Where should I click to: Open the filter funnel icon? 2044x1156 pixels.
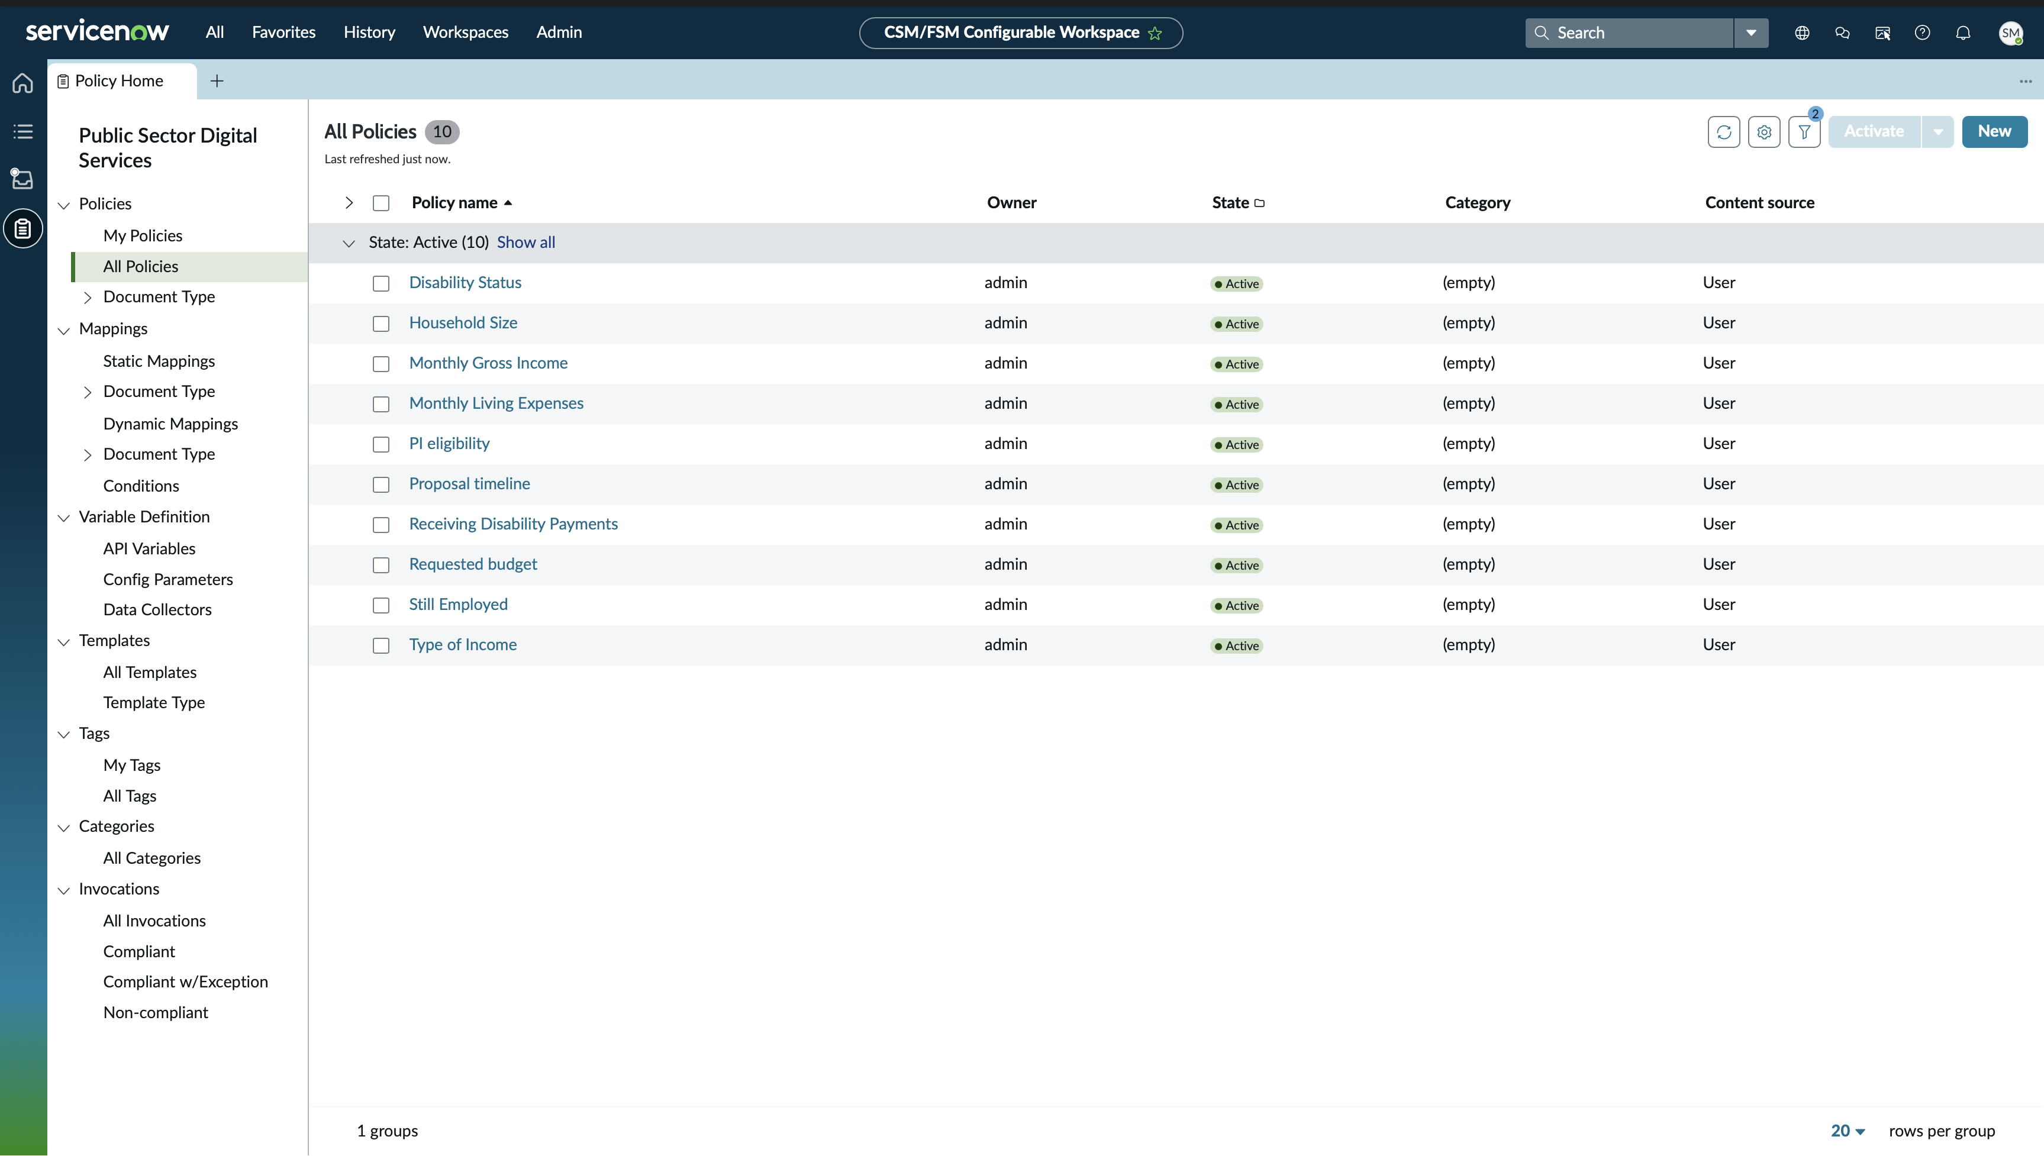coord(1804,132)
